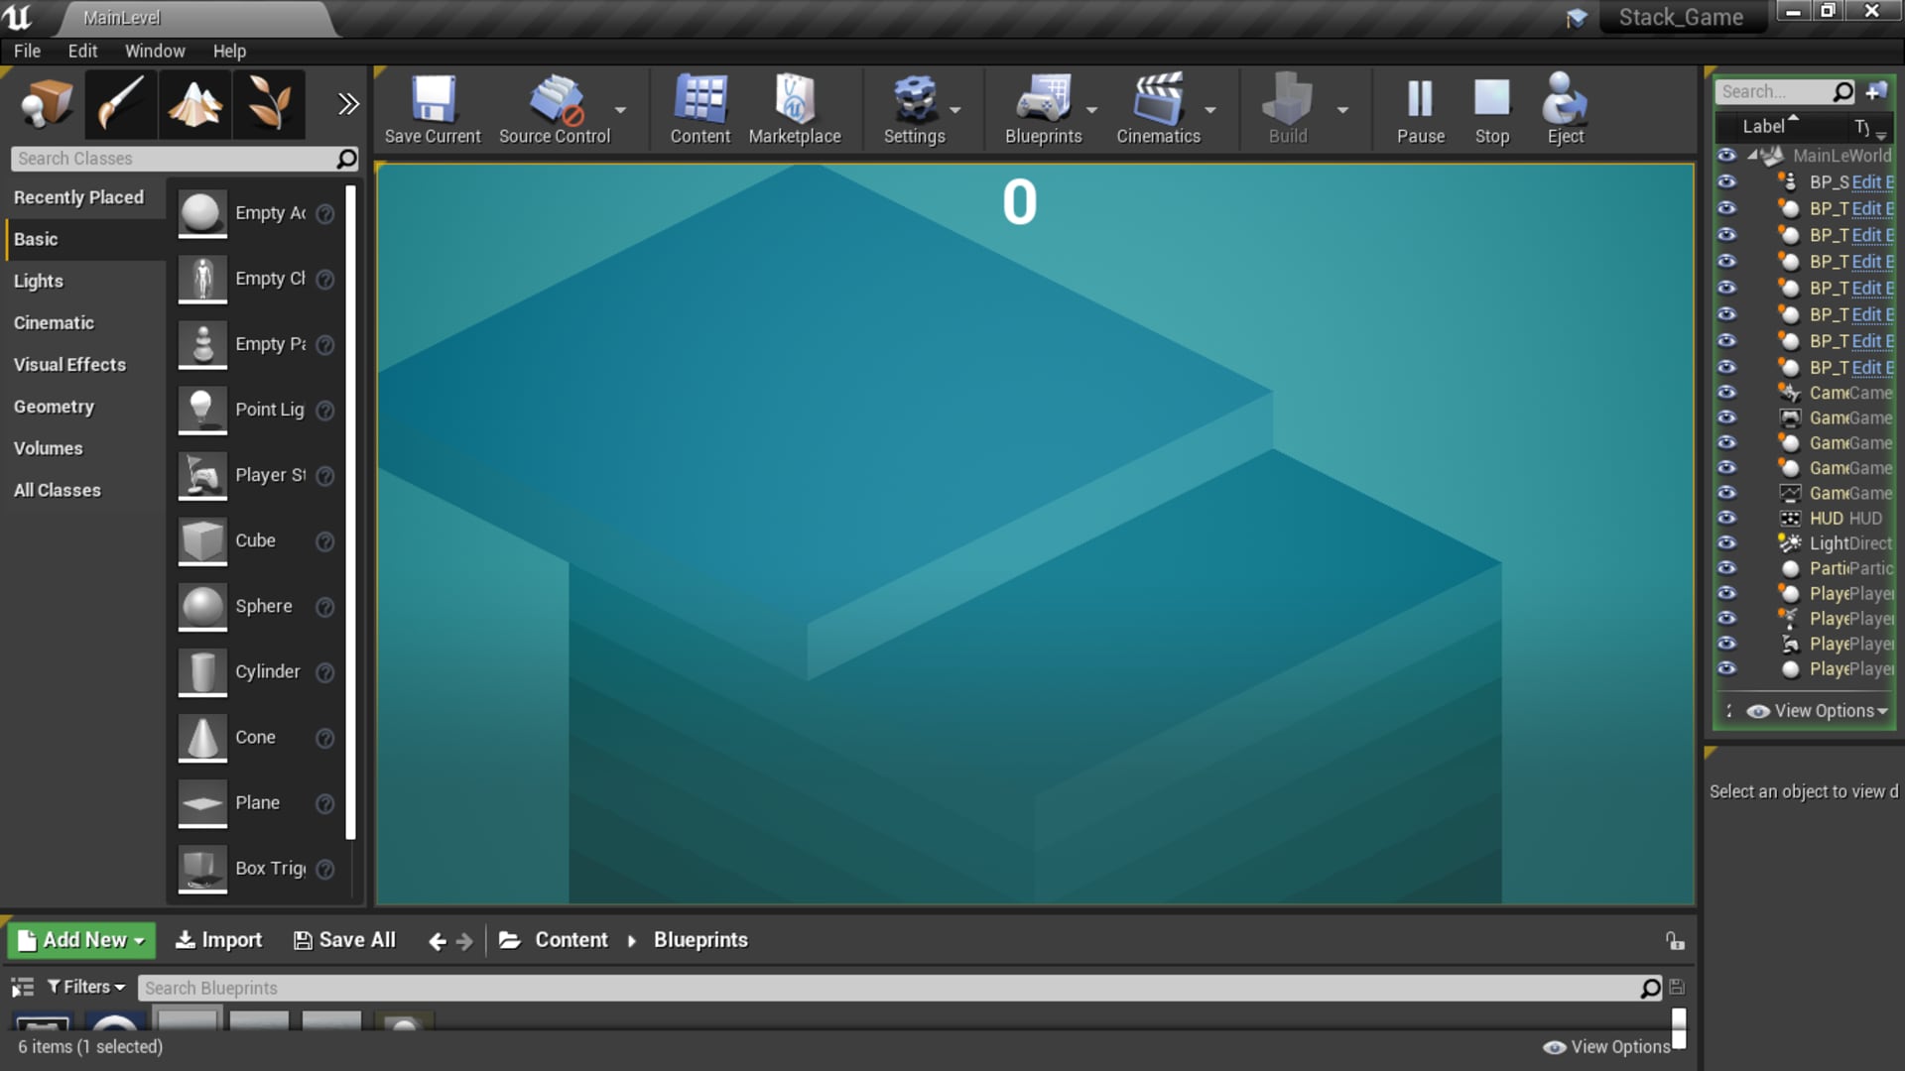The width and height of the screenshot is (1905, 1071).
Task: Toggle visibility of the HUD actor
Action: [1726, 518]
